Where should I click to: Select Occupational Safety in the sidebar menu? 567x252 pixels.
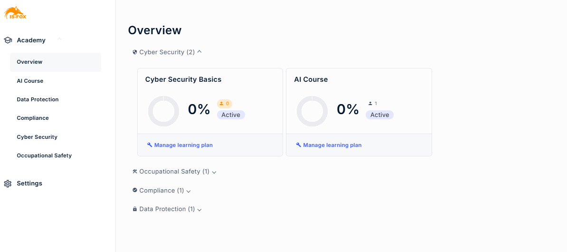pos(44,155)
